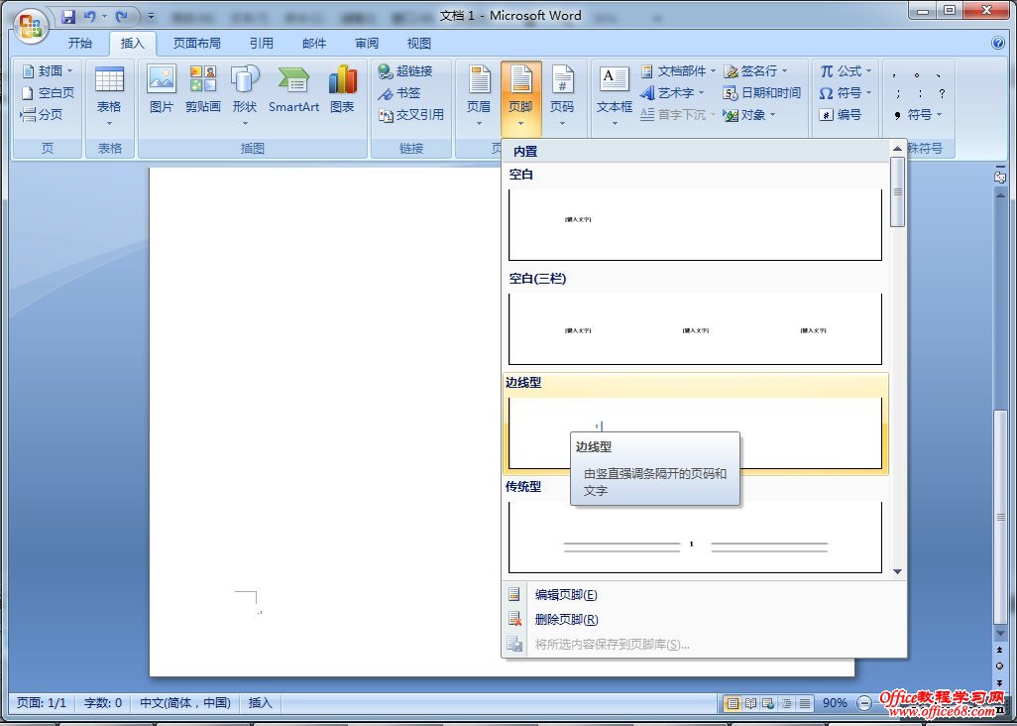Click the Save icon in quick access toolbar
Viewport: 1017px width, 726px height.
point(68,17)
